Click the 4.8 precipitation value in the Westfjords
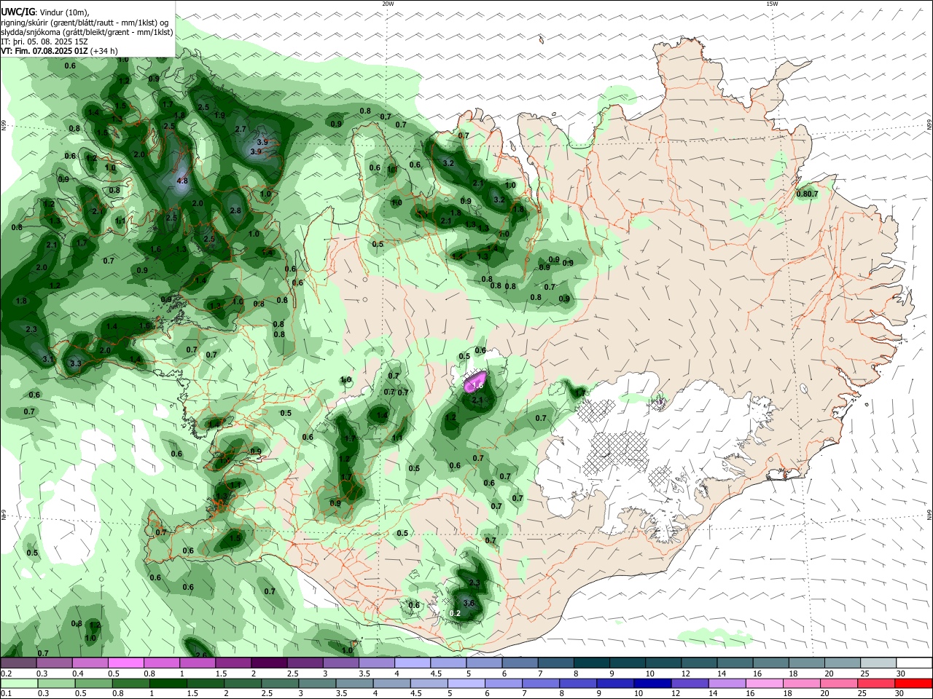This screenshot has width=933, height=699. tap(182, 181)
